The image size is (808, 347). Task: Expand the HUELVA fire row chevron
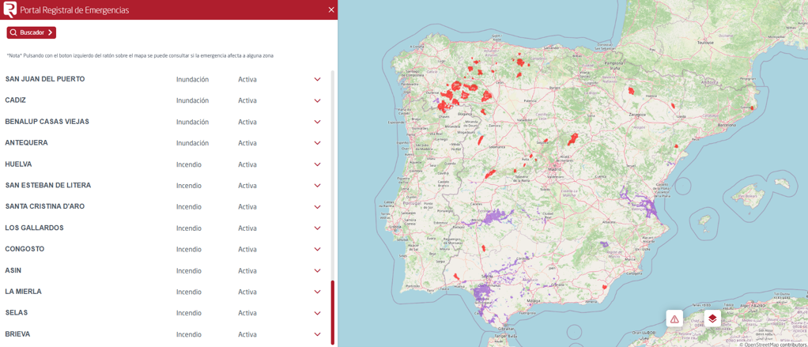coord(318,164)
